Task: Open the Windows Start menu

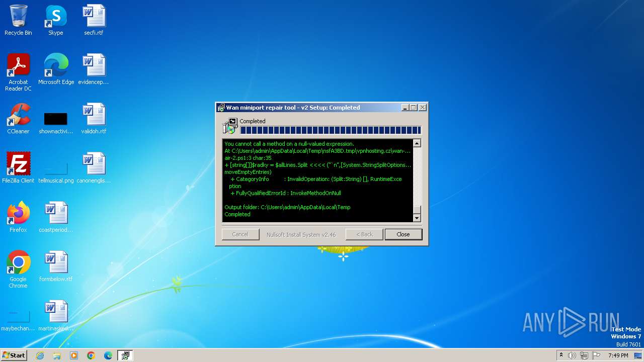Action: [14, 355]
